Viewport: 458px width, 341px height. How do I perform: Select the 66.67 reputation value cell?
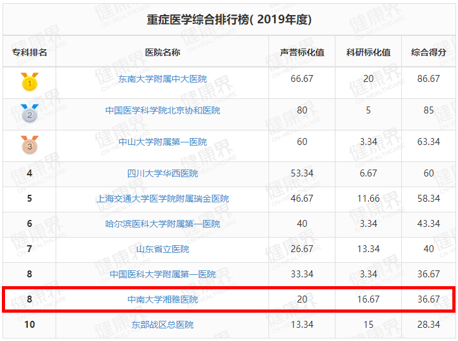tap(302, 79)
